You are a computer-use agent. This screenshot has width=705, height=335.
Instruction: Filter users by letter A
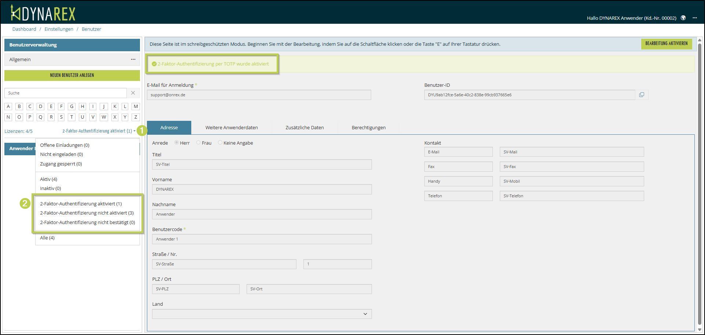[x=8, y=107]
